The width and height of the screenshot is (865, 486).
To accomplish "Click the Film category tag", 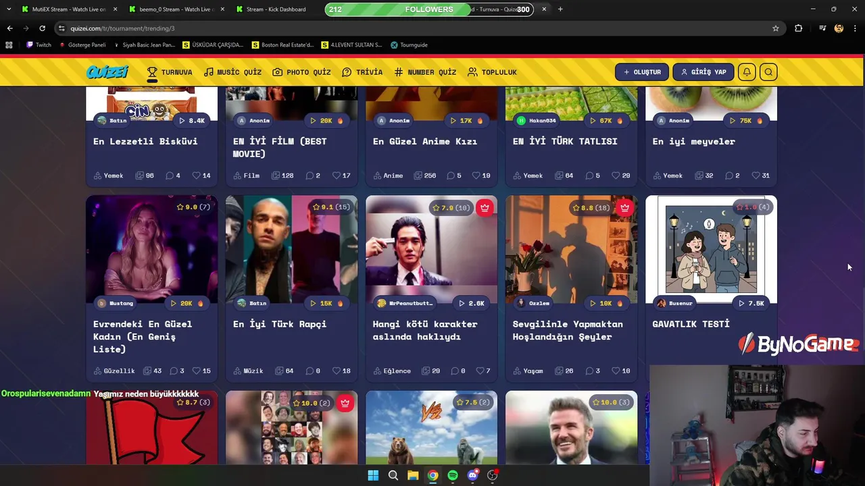I will [247, 175].
